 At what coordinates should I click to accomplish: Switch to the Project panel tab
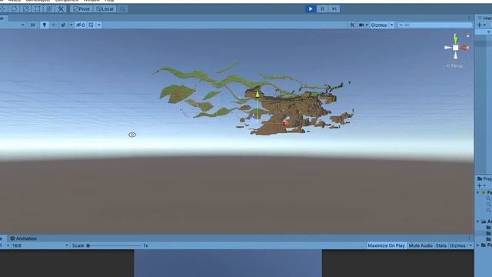484,179
